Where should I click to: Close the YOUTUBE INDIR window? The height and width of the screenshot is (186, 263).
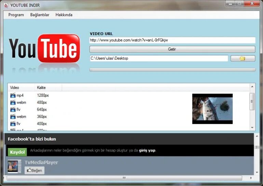tap(252, 4)
